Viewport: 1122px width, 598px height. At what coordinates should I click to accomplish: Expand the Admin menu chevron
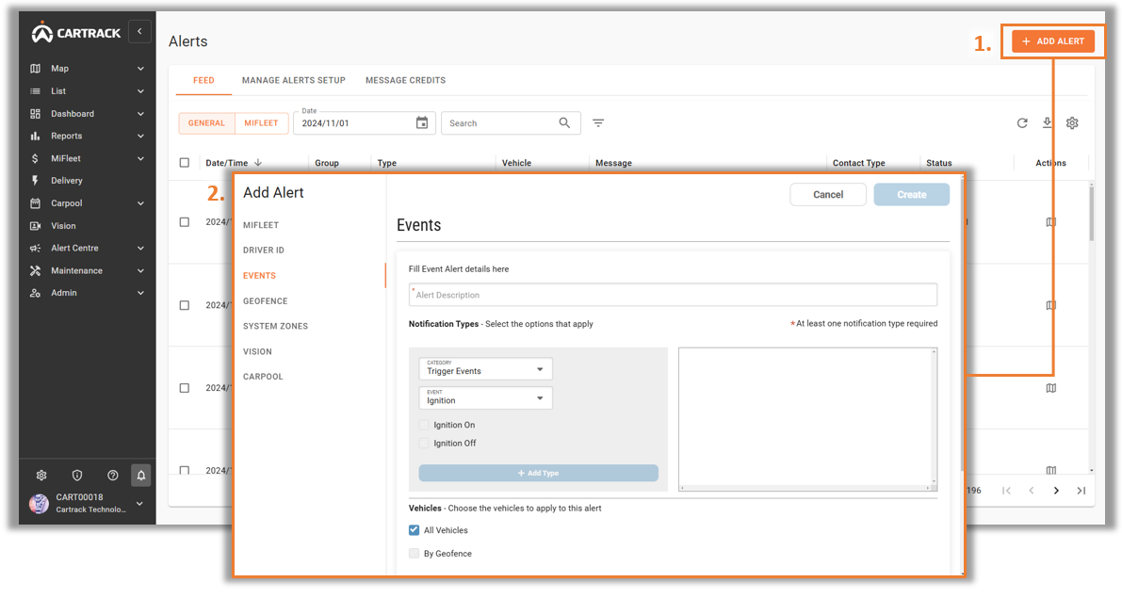(140, 293)
